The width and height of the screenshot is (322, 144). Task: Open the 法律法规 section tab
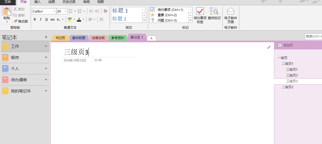[x=98, y=38]
